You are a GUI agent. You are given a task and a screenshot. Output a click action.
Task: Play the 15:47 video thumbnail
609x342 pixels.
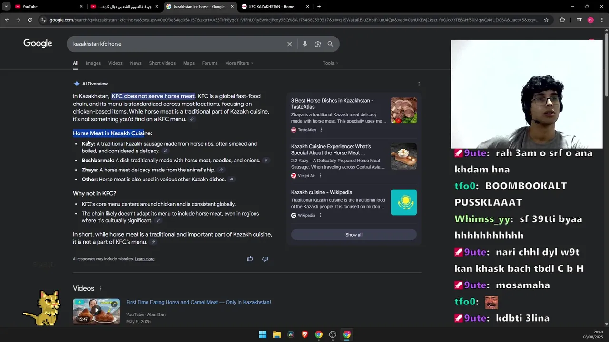click(x=96, y=311)
